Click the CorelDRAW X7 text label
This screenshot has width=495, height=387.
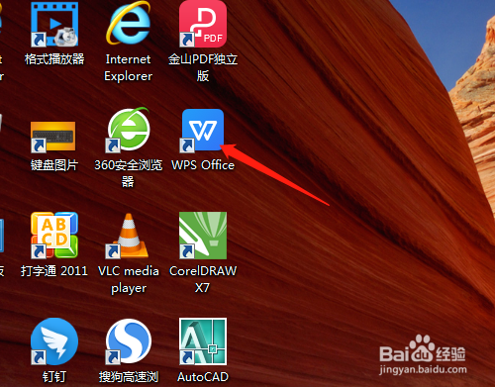pos(203,279)
